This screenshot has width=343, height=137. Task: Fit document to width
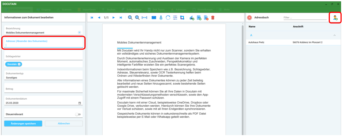(144, 17)
